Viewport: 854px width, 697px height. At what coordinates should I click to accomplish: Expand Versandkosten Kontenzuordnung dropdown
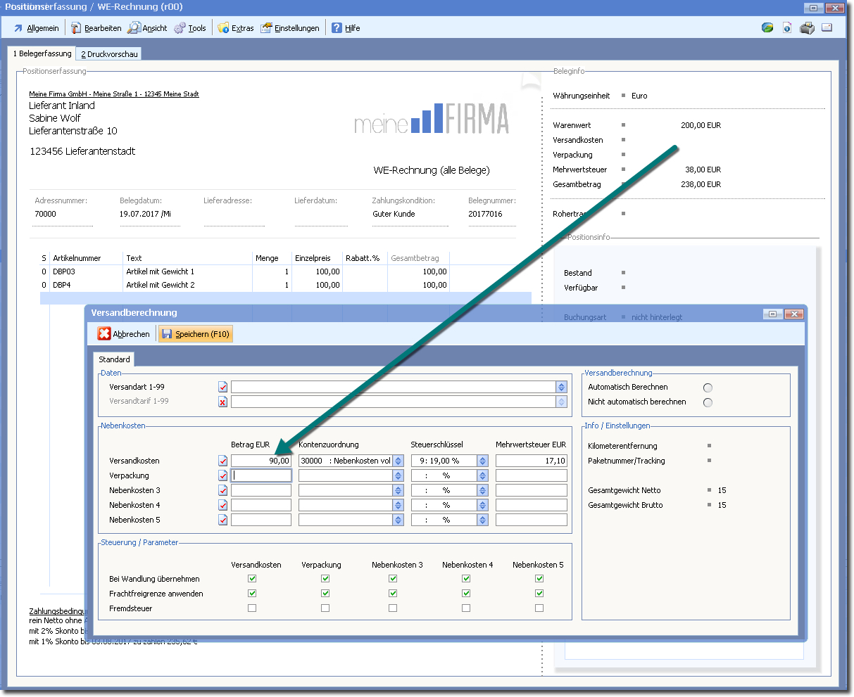398,461
